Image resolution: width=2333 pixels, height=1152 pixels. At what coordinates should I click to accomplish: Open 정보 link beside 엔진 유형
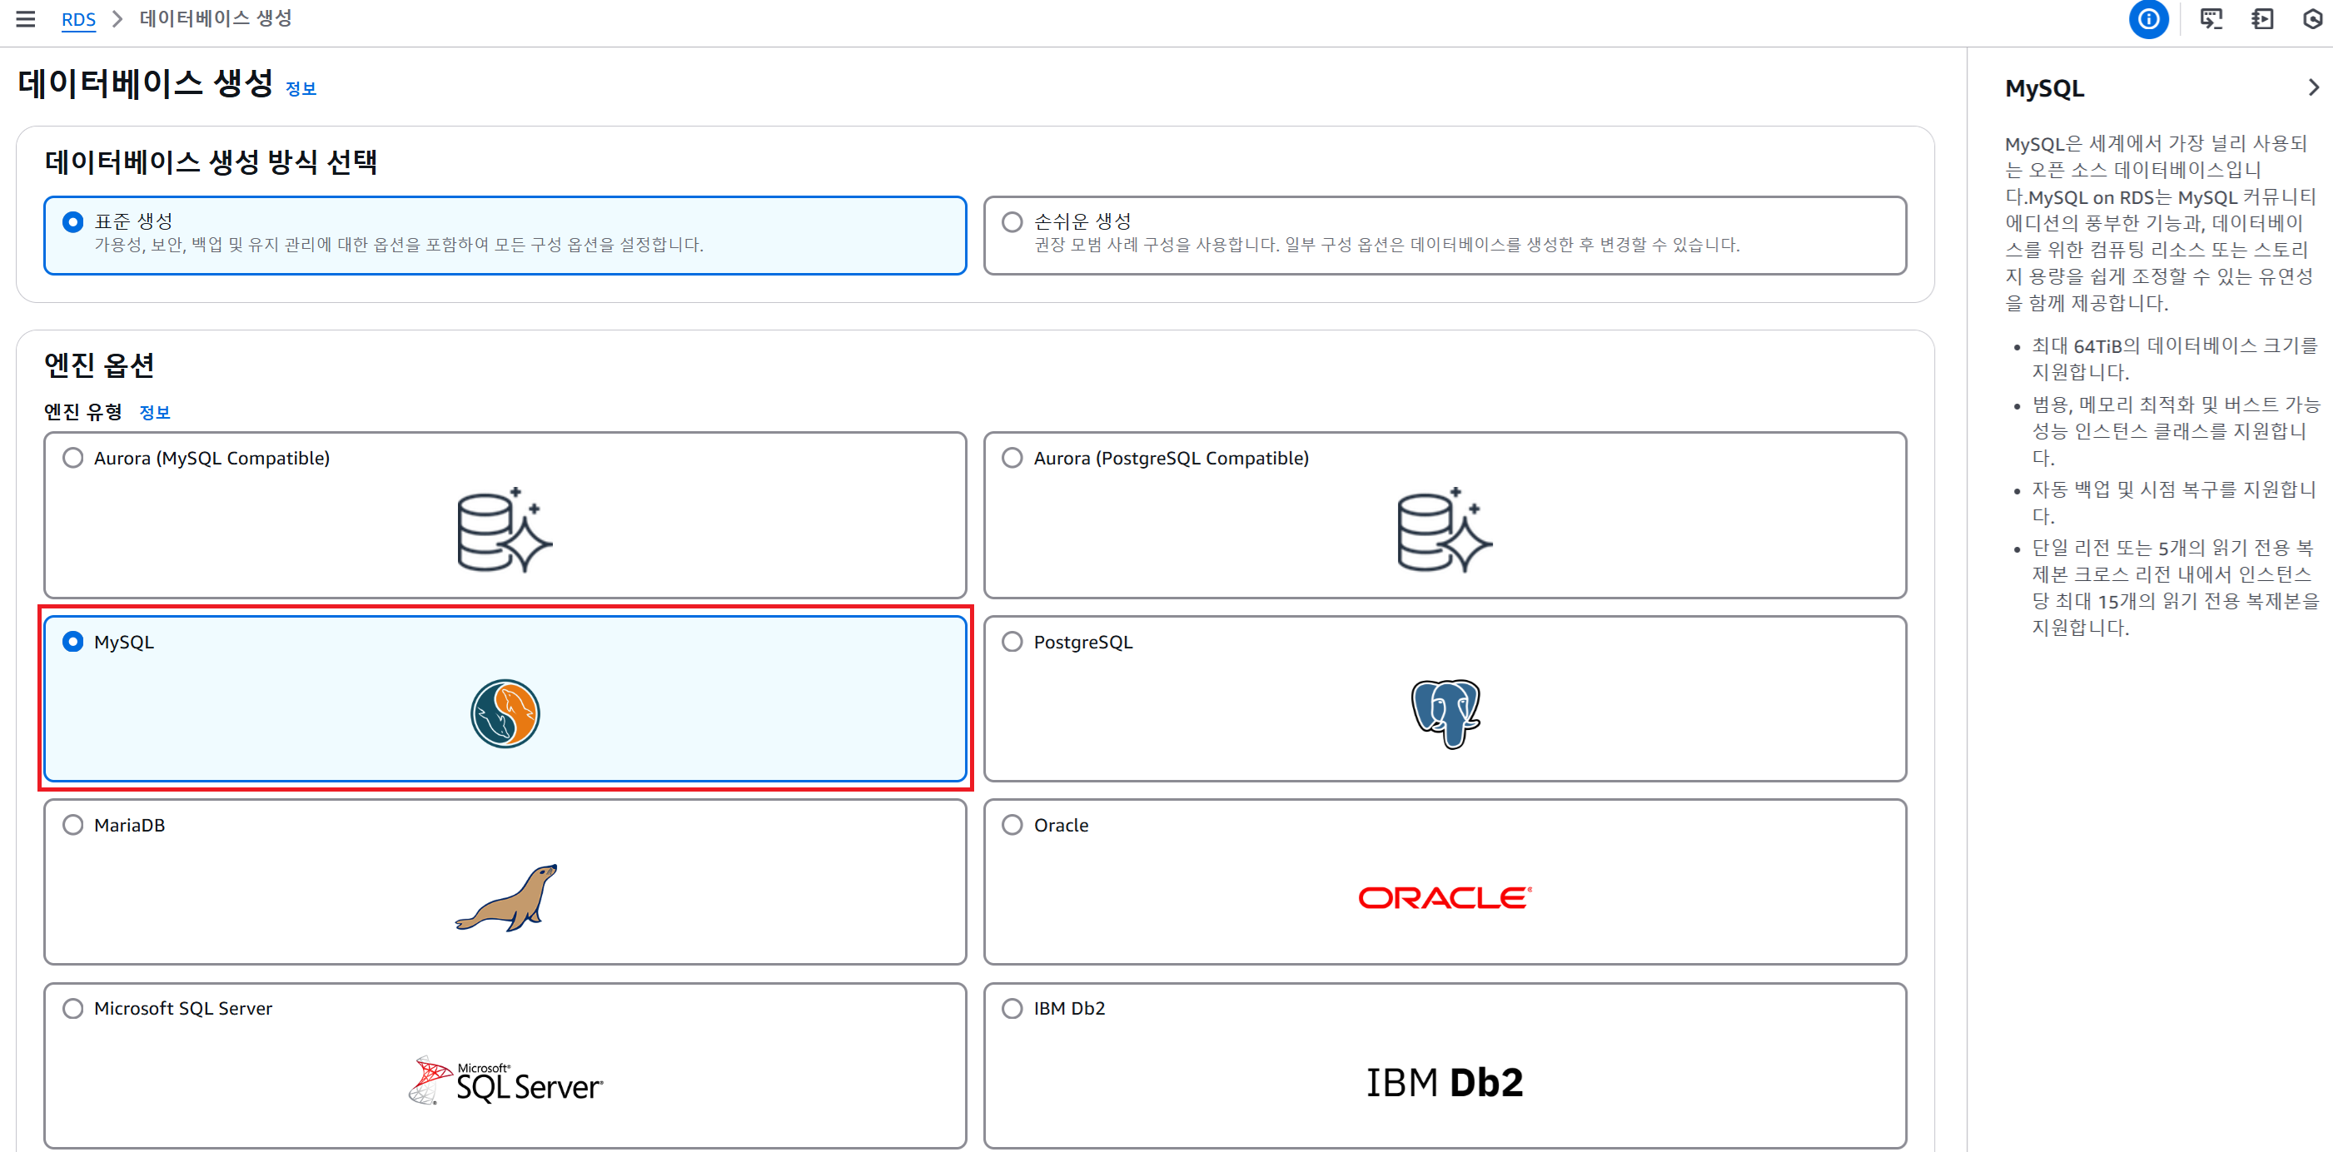tap(154, 413)
